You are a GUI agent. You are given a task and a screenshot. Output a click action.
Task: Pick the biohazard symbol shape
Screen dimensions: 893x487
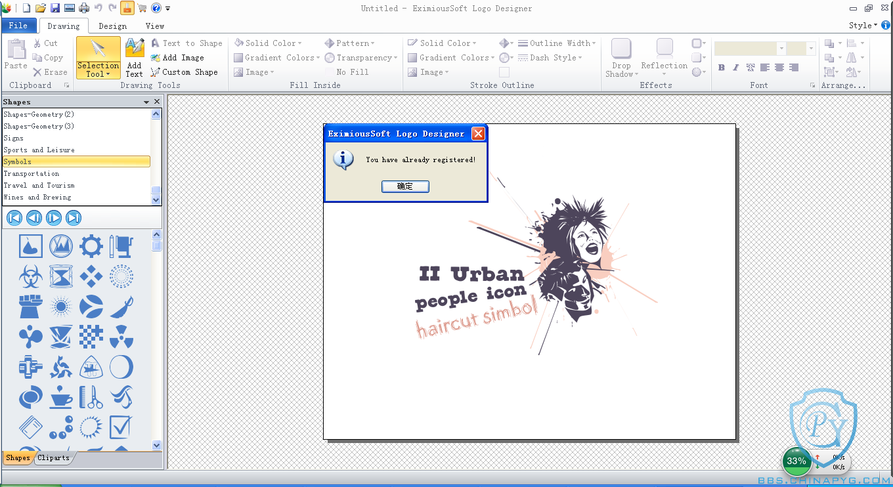[31, 276]
